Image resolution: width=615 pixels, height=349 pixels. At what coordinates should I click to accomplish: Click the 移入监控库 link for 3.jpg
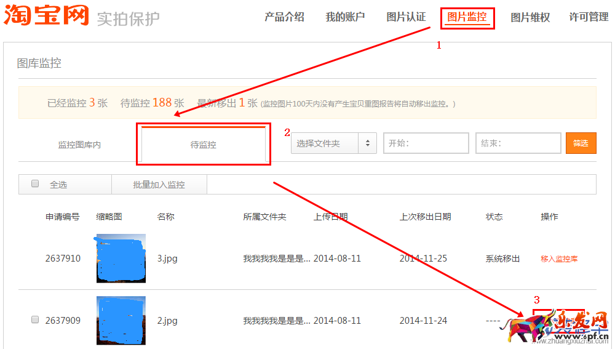[x=559, y=259]
